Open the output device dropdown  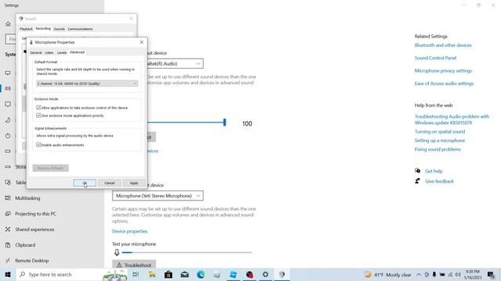[175, 63]
